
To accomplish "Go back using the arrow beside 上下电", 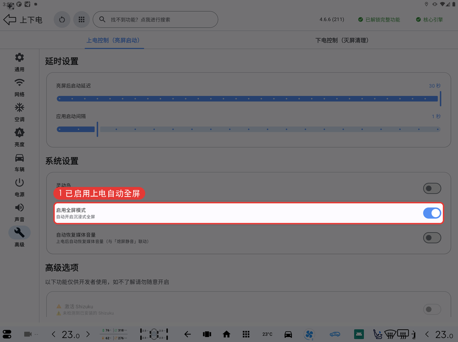I will click(10, 20).
